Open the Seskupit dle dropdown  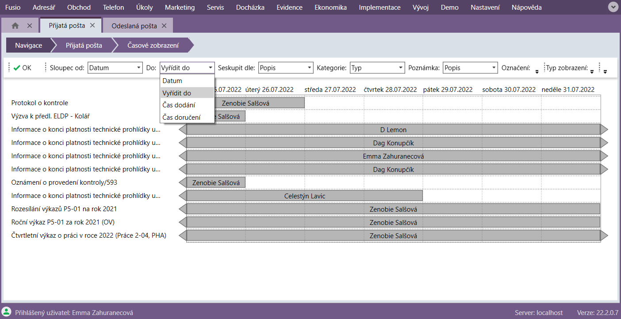(286, 68)
